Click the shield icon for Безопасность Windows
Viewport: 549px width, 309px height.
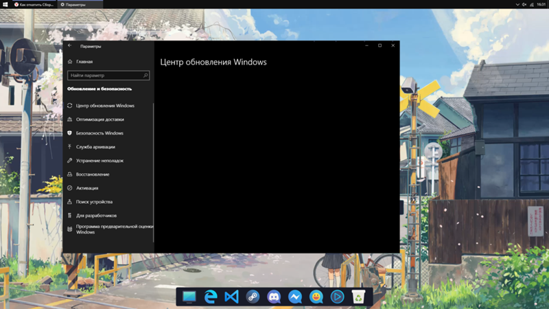(x=70, y=133)
